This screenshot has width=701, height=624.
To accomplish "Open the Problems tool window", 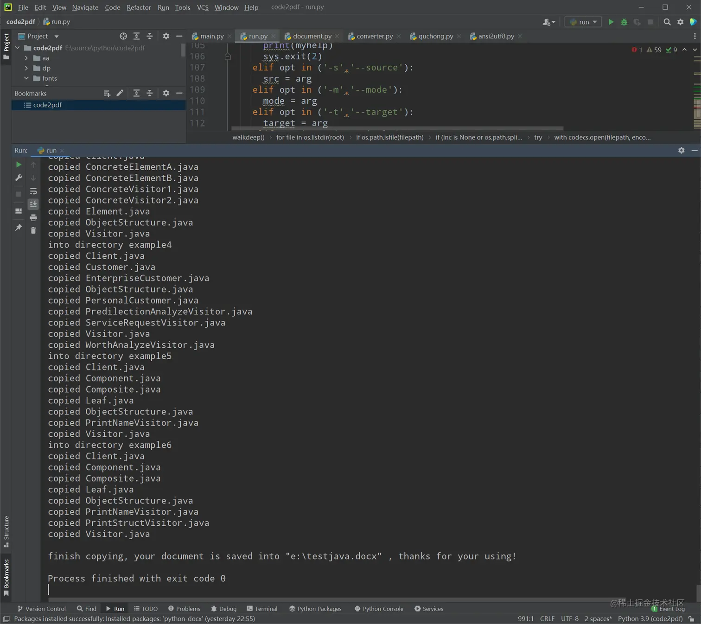I will 184,609.
